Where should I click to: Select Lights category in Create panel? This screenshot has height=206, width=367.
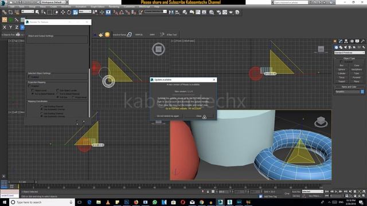(x=345, y=47)
